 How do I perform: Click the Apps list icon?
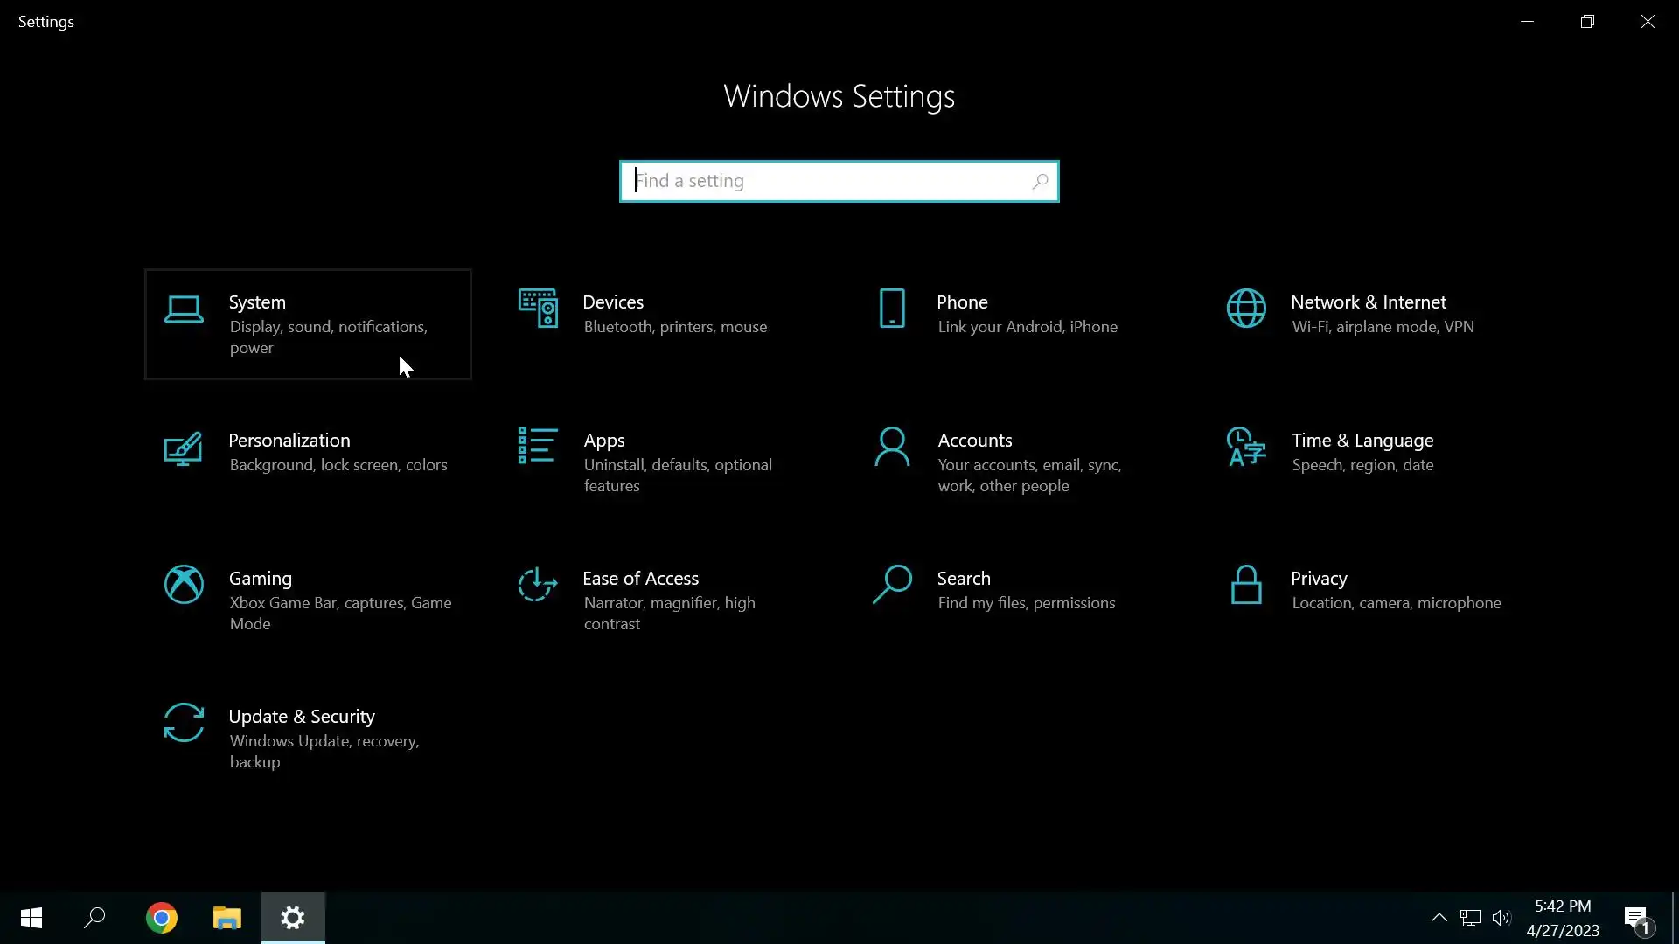point(538,446)
